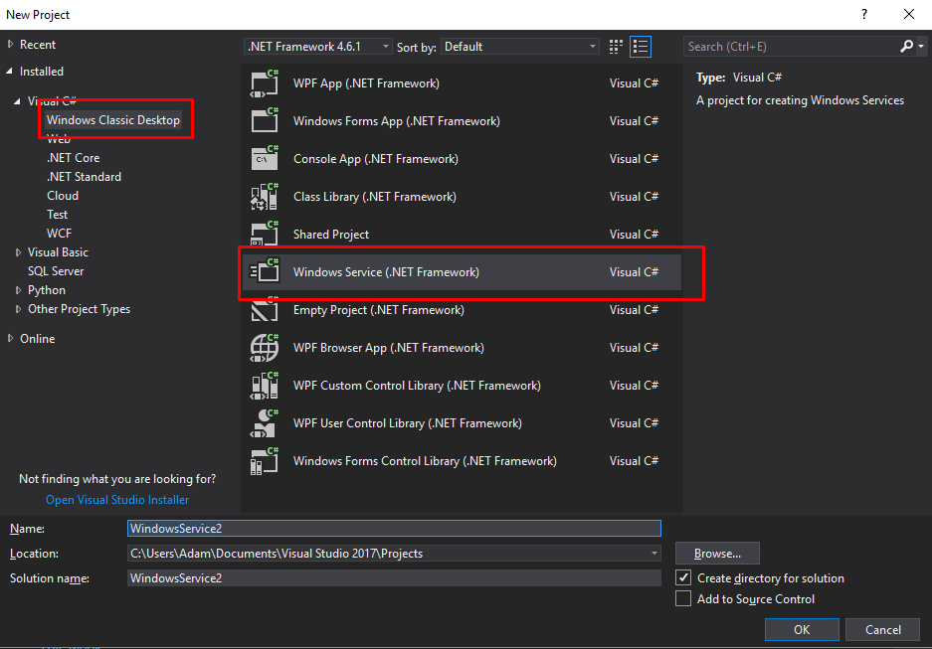The image size is (932, 649).
Task: Open the search options dropdown arrow
Action: click(921, 47)
